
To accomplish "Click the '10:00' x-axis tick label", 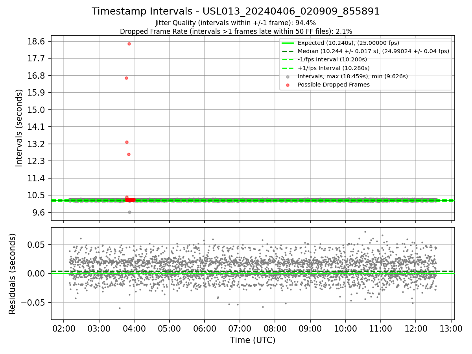I will 345,328.
